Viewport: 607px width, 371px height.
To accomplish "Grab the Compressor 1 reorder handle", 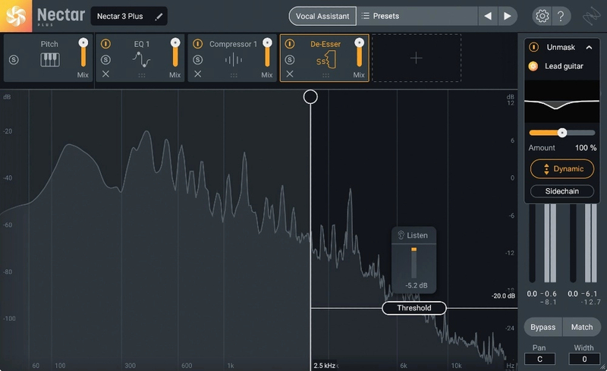I will [x=234, y=76].
